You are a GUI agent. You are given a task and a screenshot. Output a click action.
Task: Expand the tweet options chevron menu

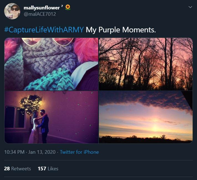click(190, 7)
